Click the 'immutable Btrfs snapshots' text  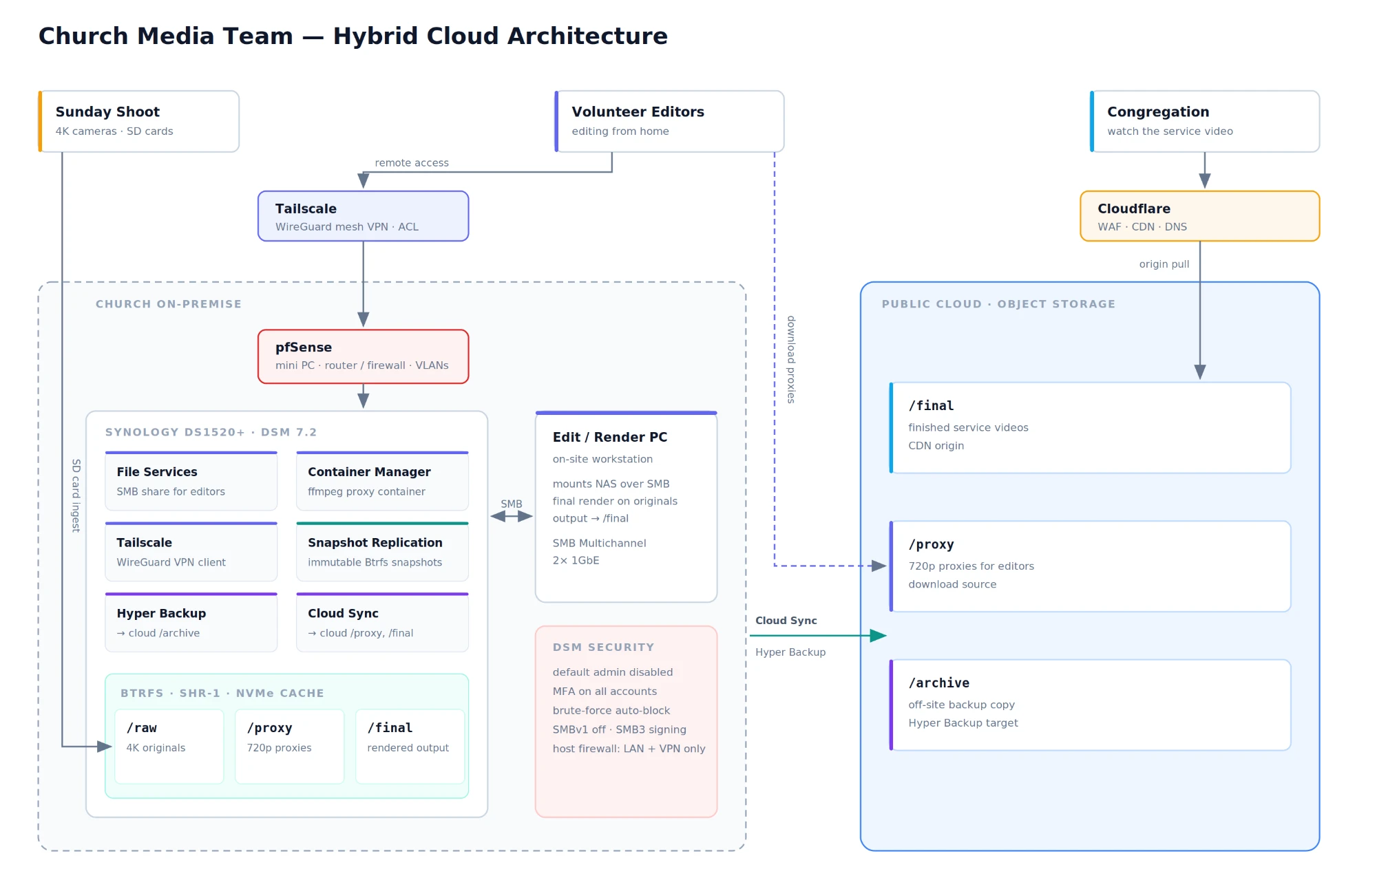point(375,563)
